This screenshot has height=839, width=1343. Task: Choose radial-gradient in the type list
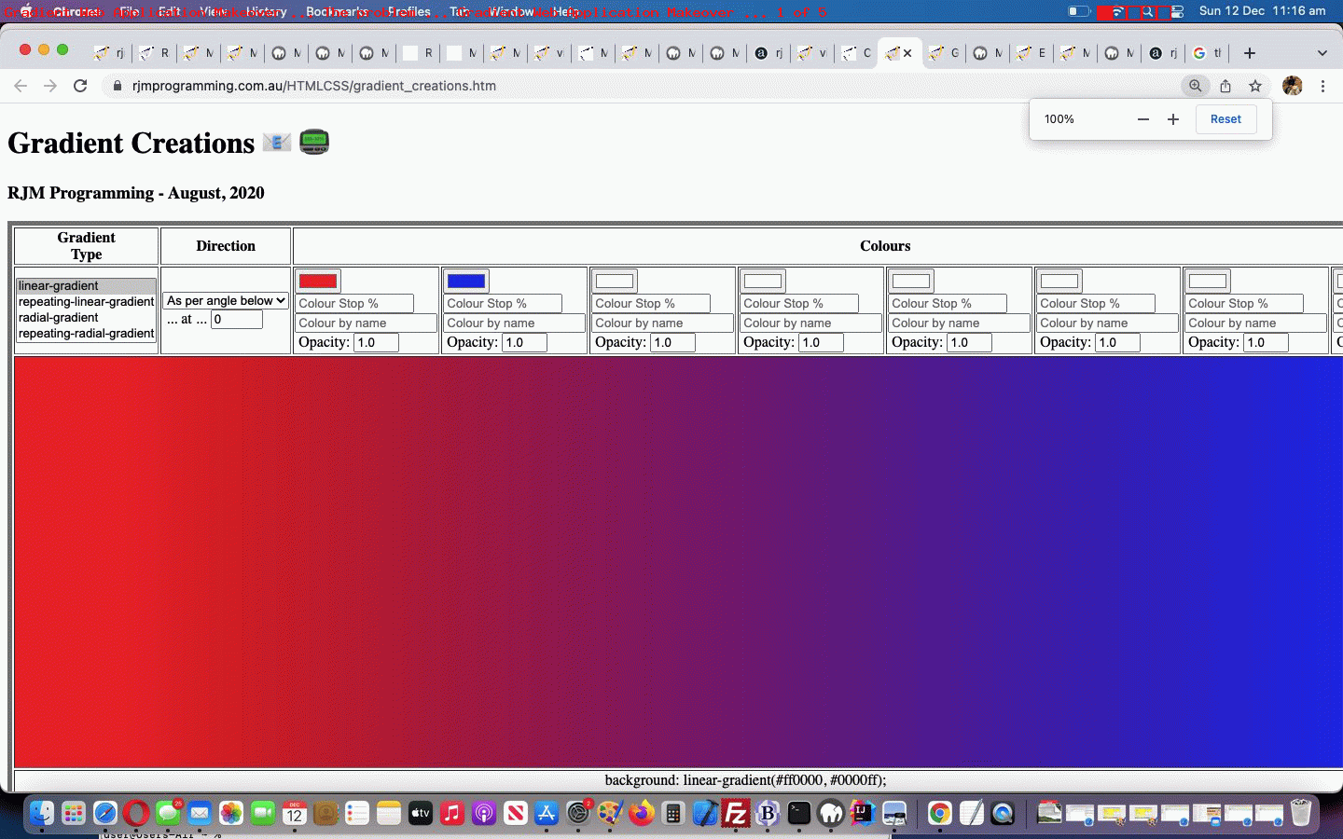(86, 317)
